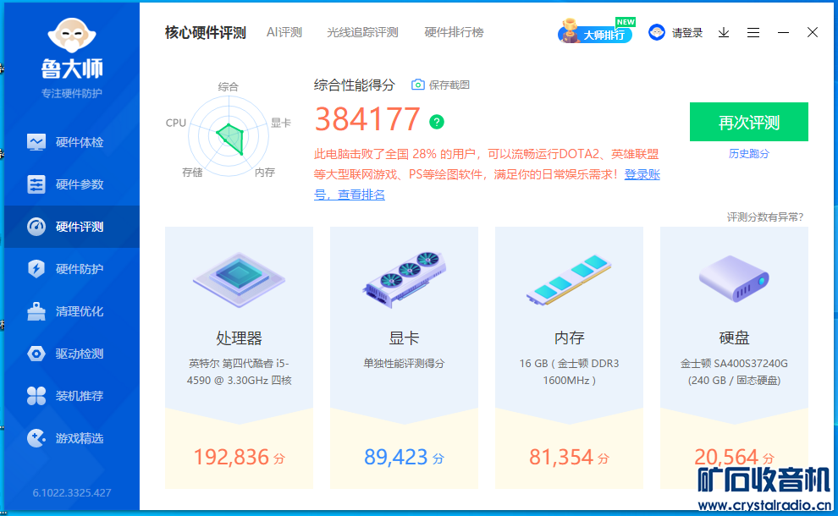Click the 硬盘 card title
The image size is (838, 516).
coord(735,338)
